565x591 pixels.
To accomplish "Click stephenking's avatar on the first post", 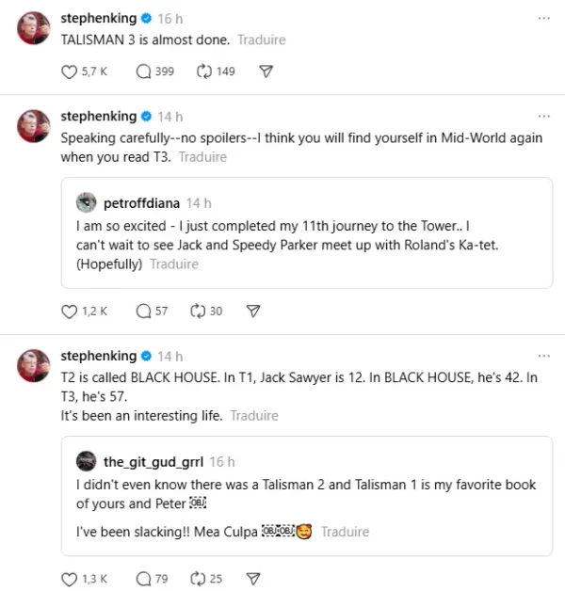I will (x=34, y=29).
